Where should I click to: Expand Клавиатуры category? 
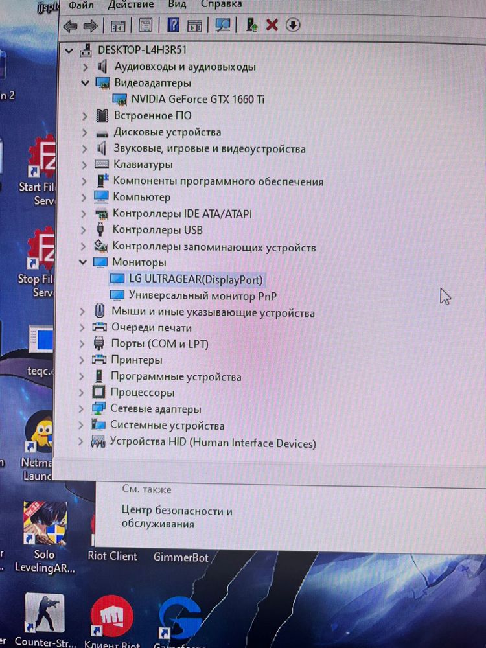[x=84, y=165]
